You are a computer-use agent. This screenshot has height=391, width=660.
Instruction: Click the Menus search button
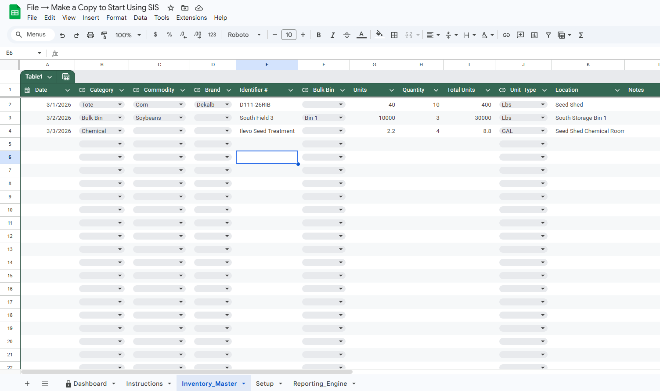pyautogui.click(x=31, y=35)
